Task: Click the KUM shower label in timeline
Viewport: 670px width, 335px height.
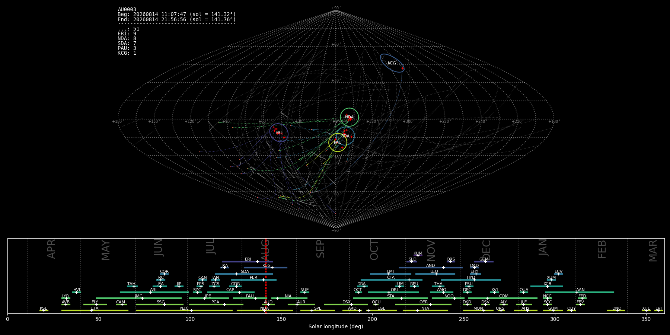Action: tap(418, 253)
